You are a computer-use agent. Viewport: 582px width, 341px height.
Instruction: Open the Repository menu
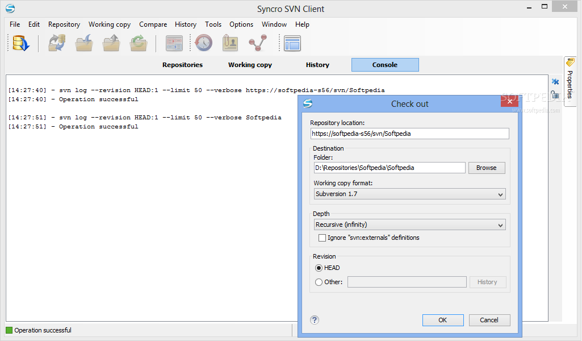[x=64, y=24]
